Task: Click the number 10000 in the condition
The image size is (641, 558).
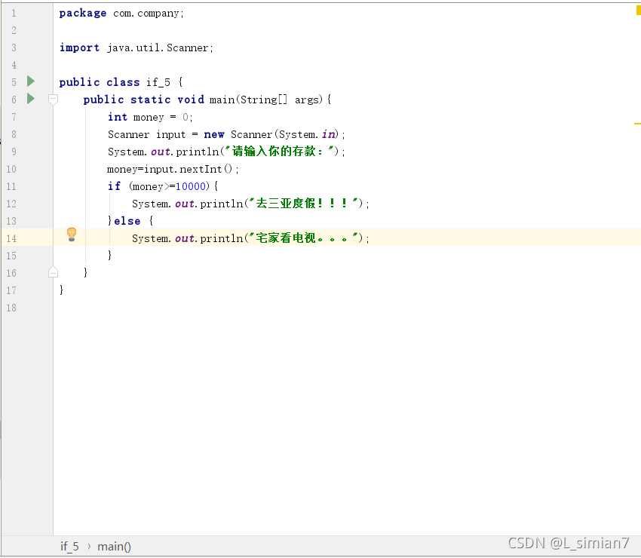Action: point(191,186)
